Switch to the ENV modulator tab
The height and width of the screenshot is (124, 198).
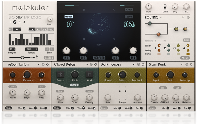[x=27, y=17]
